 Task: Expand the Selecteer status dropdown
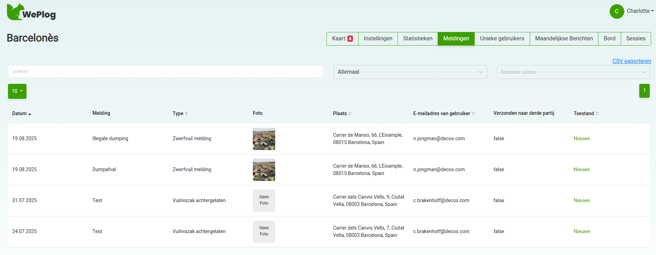coord(573,72)
